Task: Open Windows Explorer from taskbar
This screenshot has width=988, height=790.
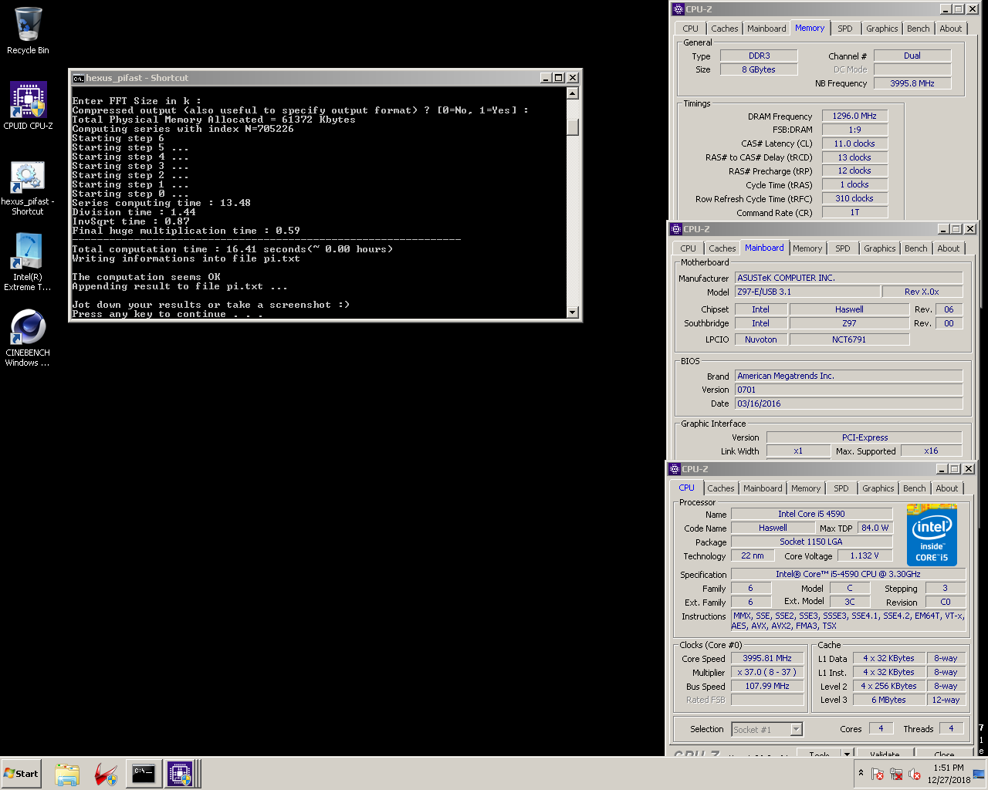Action: [67, 775]
